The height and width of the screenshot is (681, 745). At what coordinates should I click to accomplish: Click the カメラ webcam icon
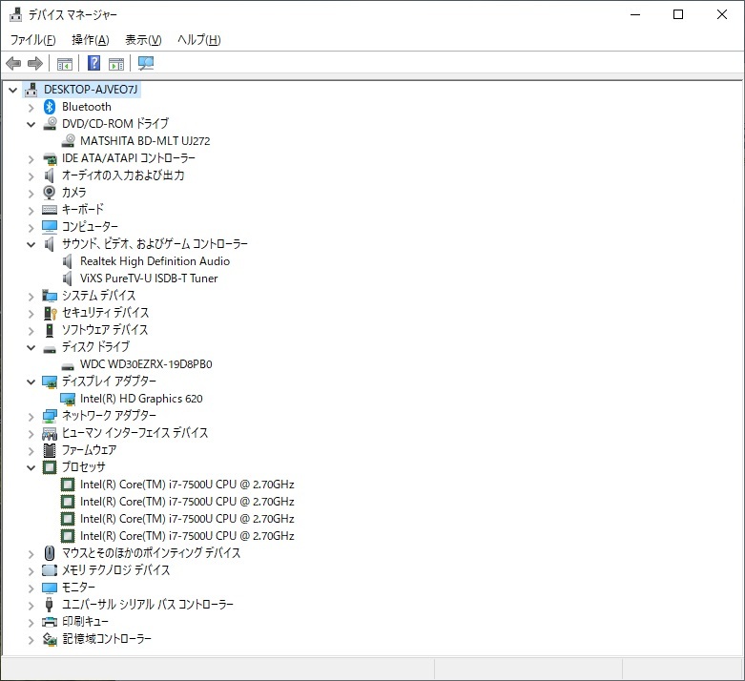coord(50,193)
